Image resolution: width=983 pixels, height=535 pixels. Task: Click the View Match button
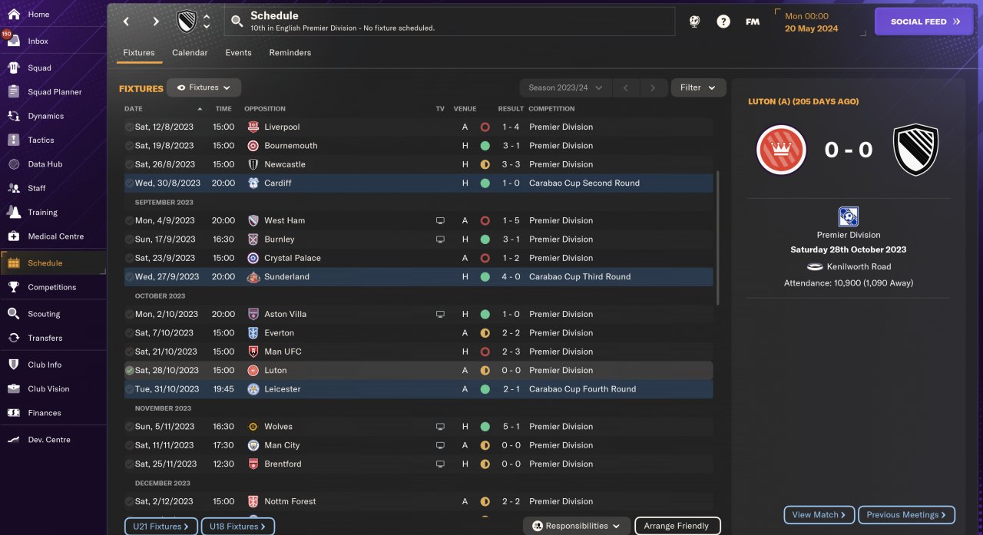tap(819, 515)
